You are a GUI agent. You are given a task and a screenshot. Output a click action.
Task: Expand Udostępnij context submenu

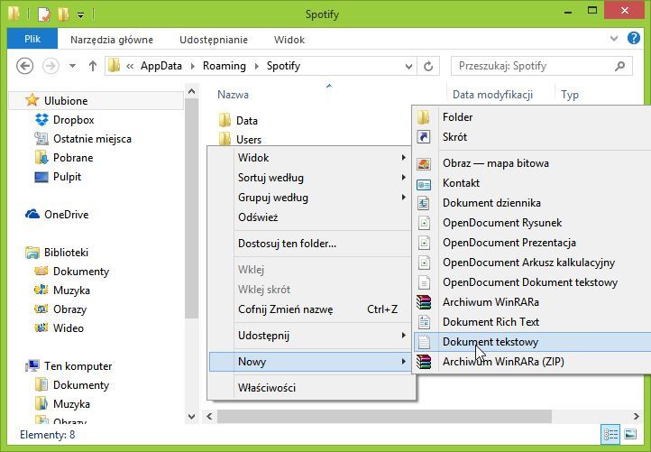(310, 336)
